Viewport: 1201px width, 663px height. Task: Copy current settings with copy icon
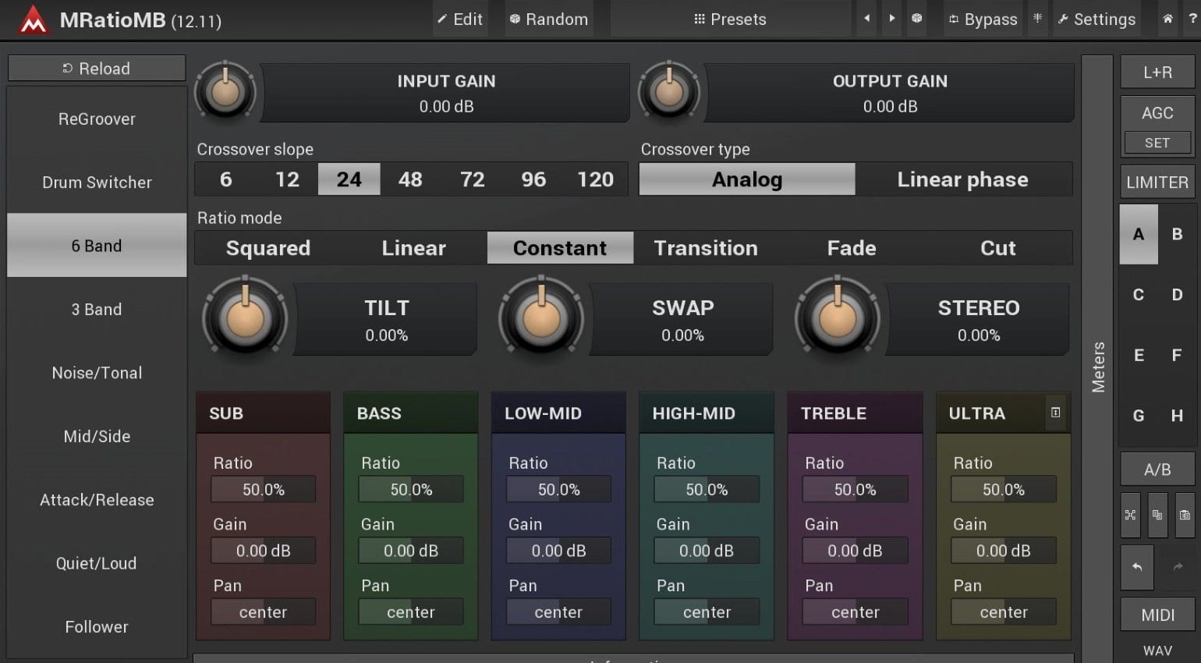click(x=1157, y=515)
